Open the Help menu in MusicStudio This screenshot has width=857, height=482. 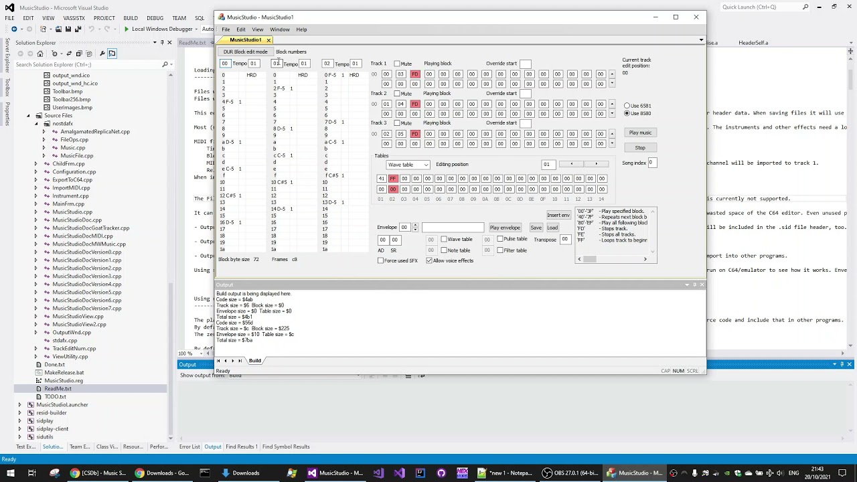point(301,29)
